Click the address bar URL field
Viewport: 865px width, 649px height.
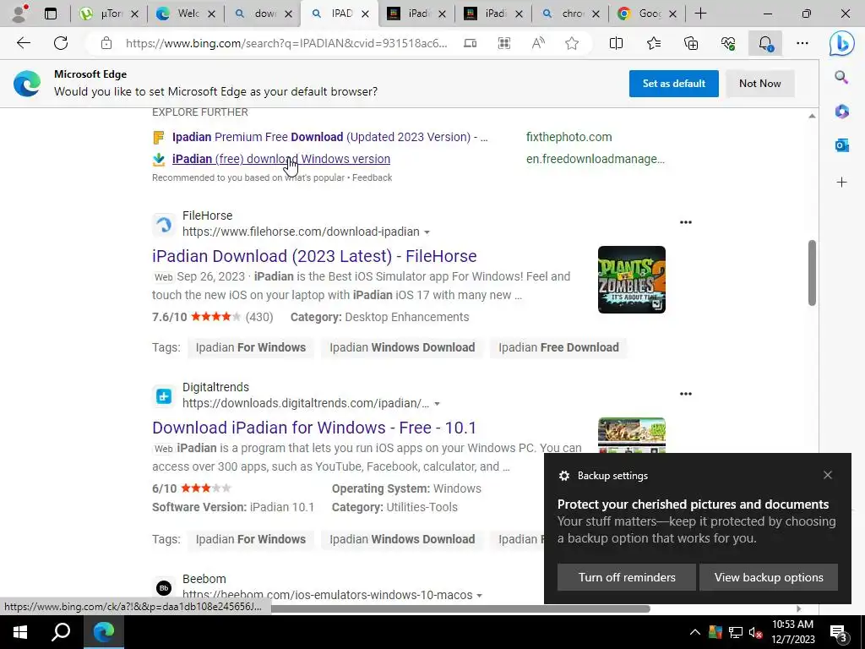coord(287,43)
